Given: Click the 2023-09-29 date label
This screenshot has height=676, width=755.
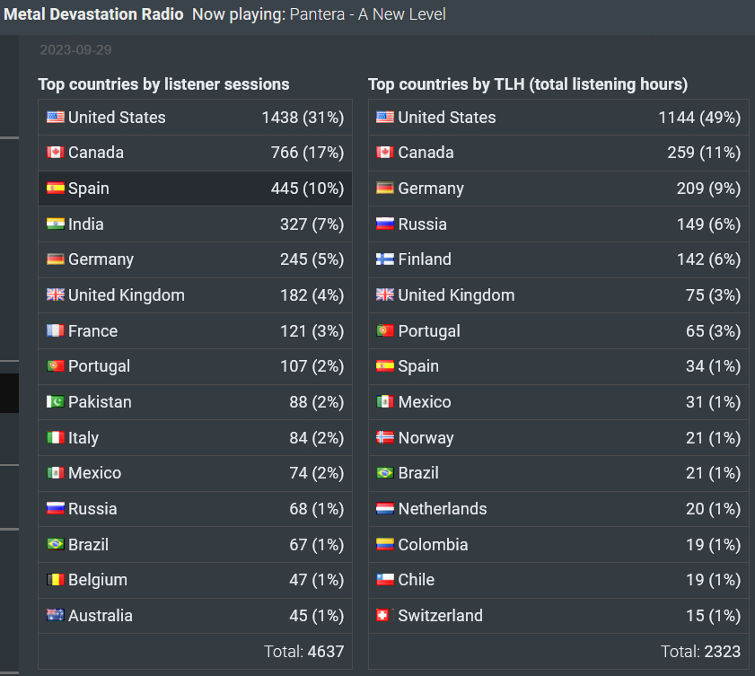Looking at the screenshot, I should tap(75, 49).
